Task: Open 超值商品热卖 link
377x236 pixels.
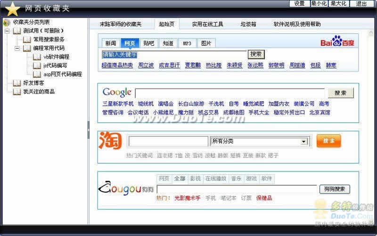Action: click(x=117, y=65)
